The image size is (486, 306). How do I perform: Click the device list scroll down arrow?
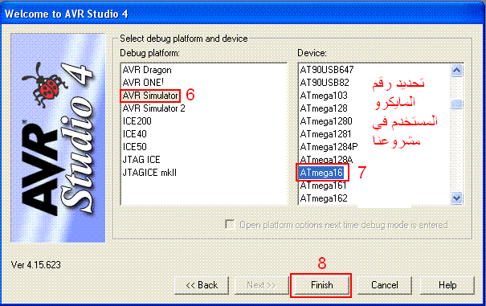pyautogui.click(x=456, y=198)
